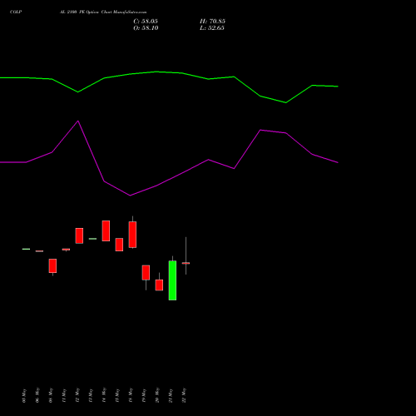Click the high value H: 70.85
Image resolution: width=416 pixels, height=416 pixels.
coord(212,22)
